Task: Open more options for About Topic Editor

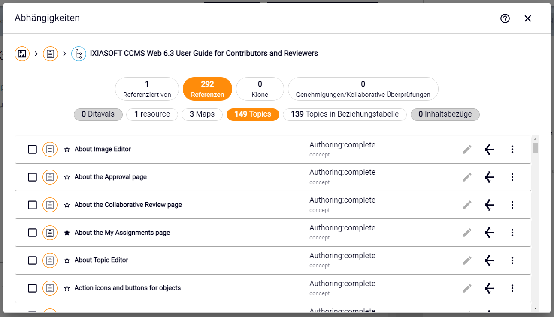Action: (x=512, y=260)
